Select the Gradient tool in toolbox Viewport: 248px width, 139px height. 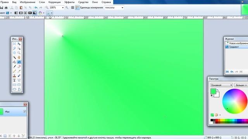coord(19,62)
